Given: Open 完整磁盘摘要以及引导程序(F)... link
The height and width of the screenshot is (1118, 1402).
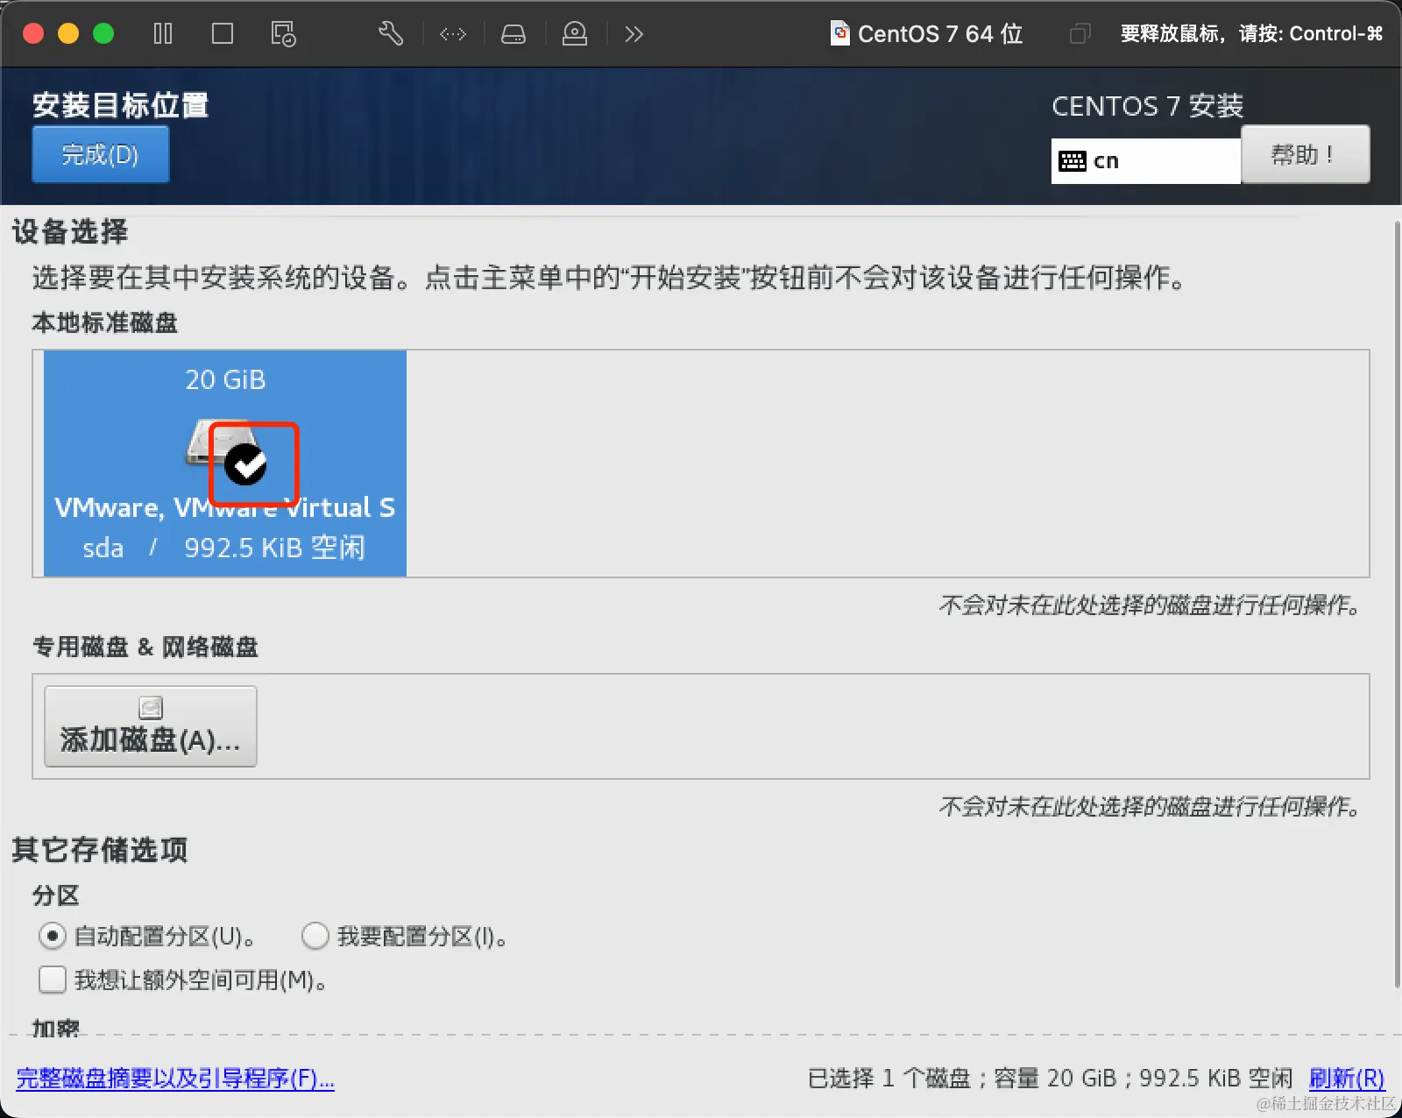Looking at the screenshot, I should tap(175, 1079).
